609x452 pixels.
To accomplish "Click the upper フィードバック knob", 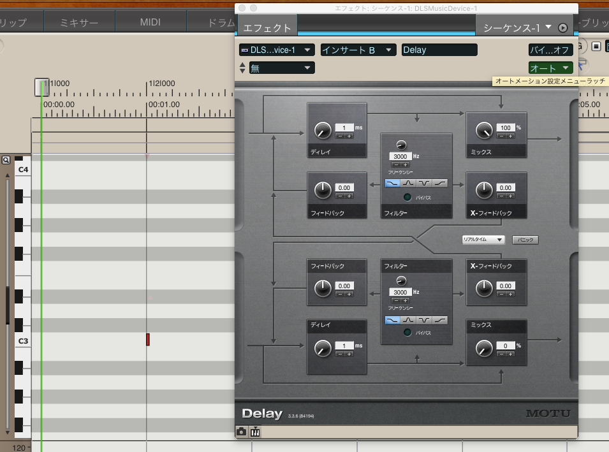I will pos(323,190).
